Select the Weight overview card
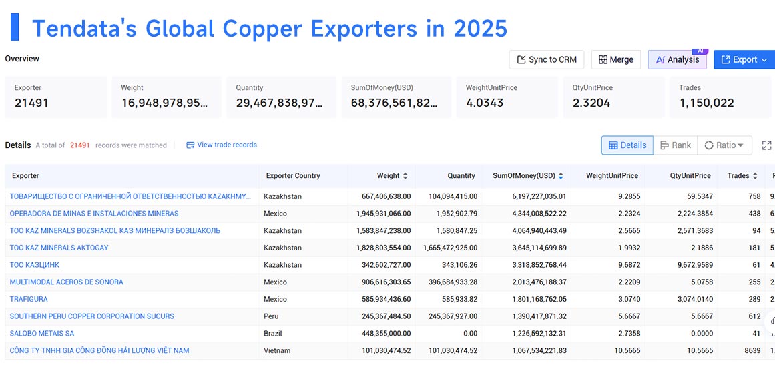The width and height of the screenshot is (775, 367). tap(167, 97)
